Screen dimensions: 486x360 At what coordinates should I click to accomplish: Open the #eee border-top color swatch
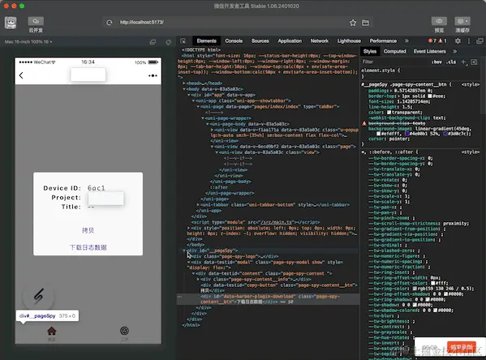point(430,96)
